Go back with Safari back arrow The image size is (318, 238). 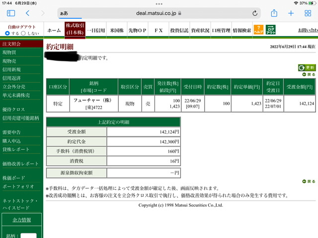[x=28, y=13]
